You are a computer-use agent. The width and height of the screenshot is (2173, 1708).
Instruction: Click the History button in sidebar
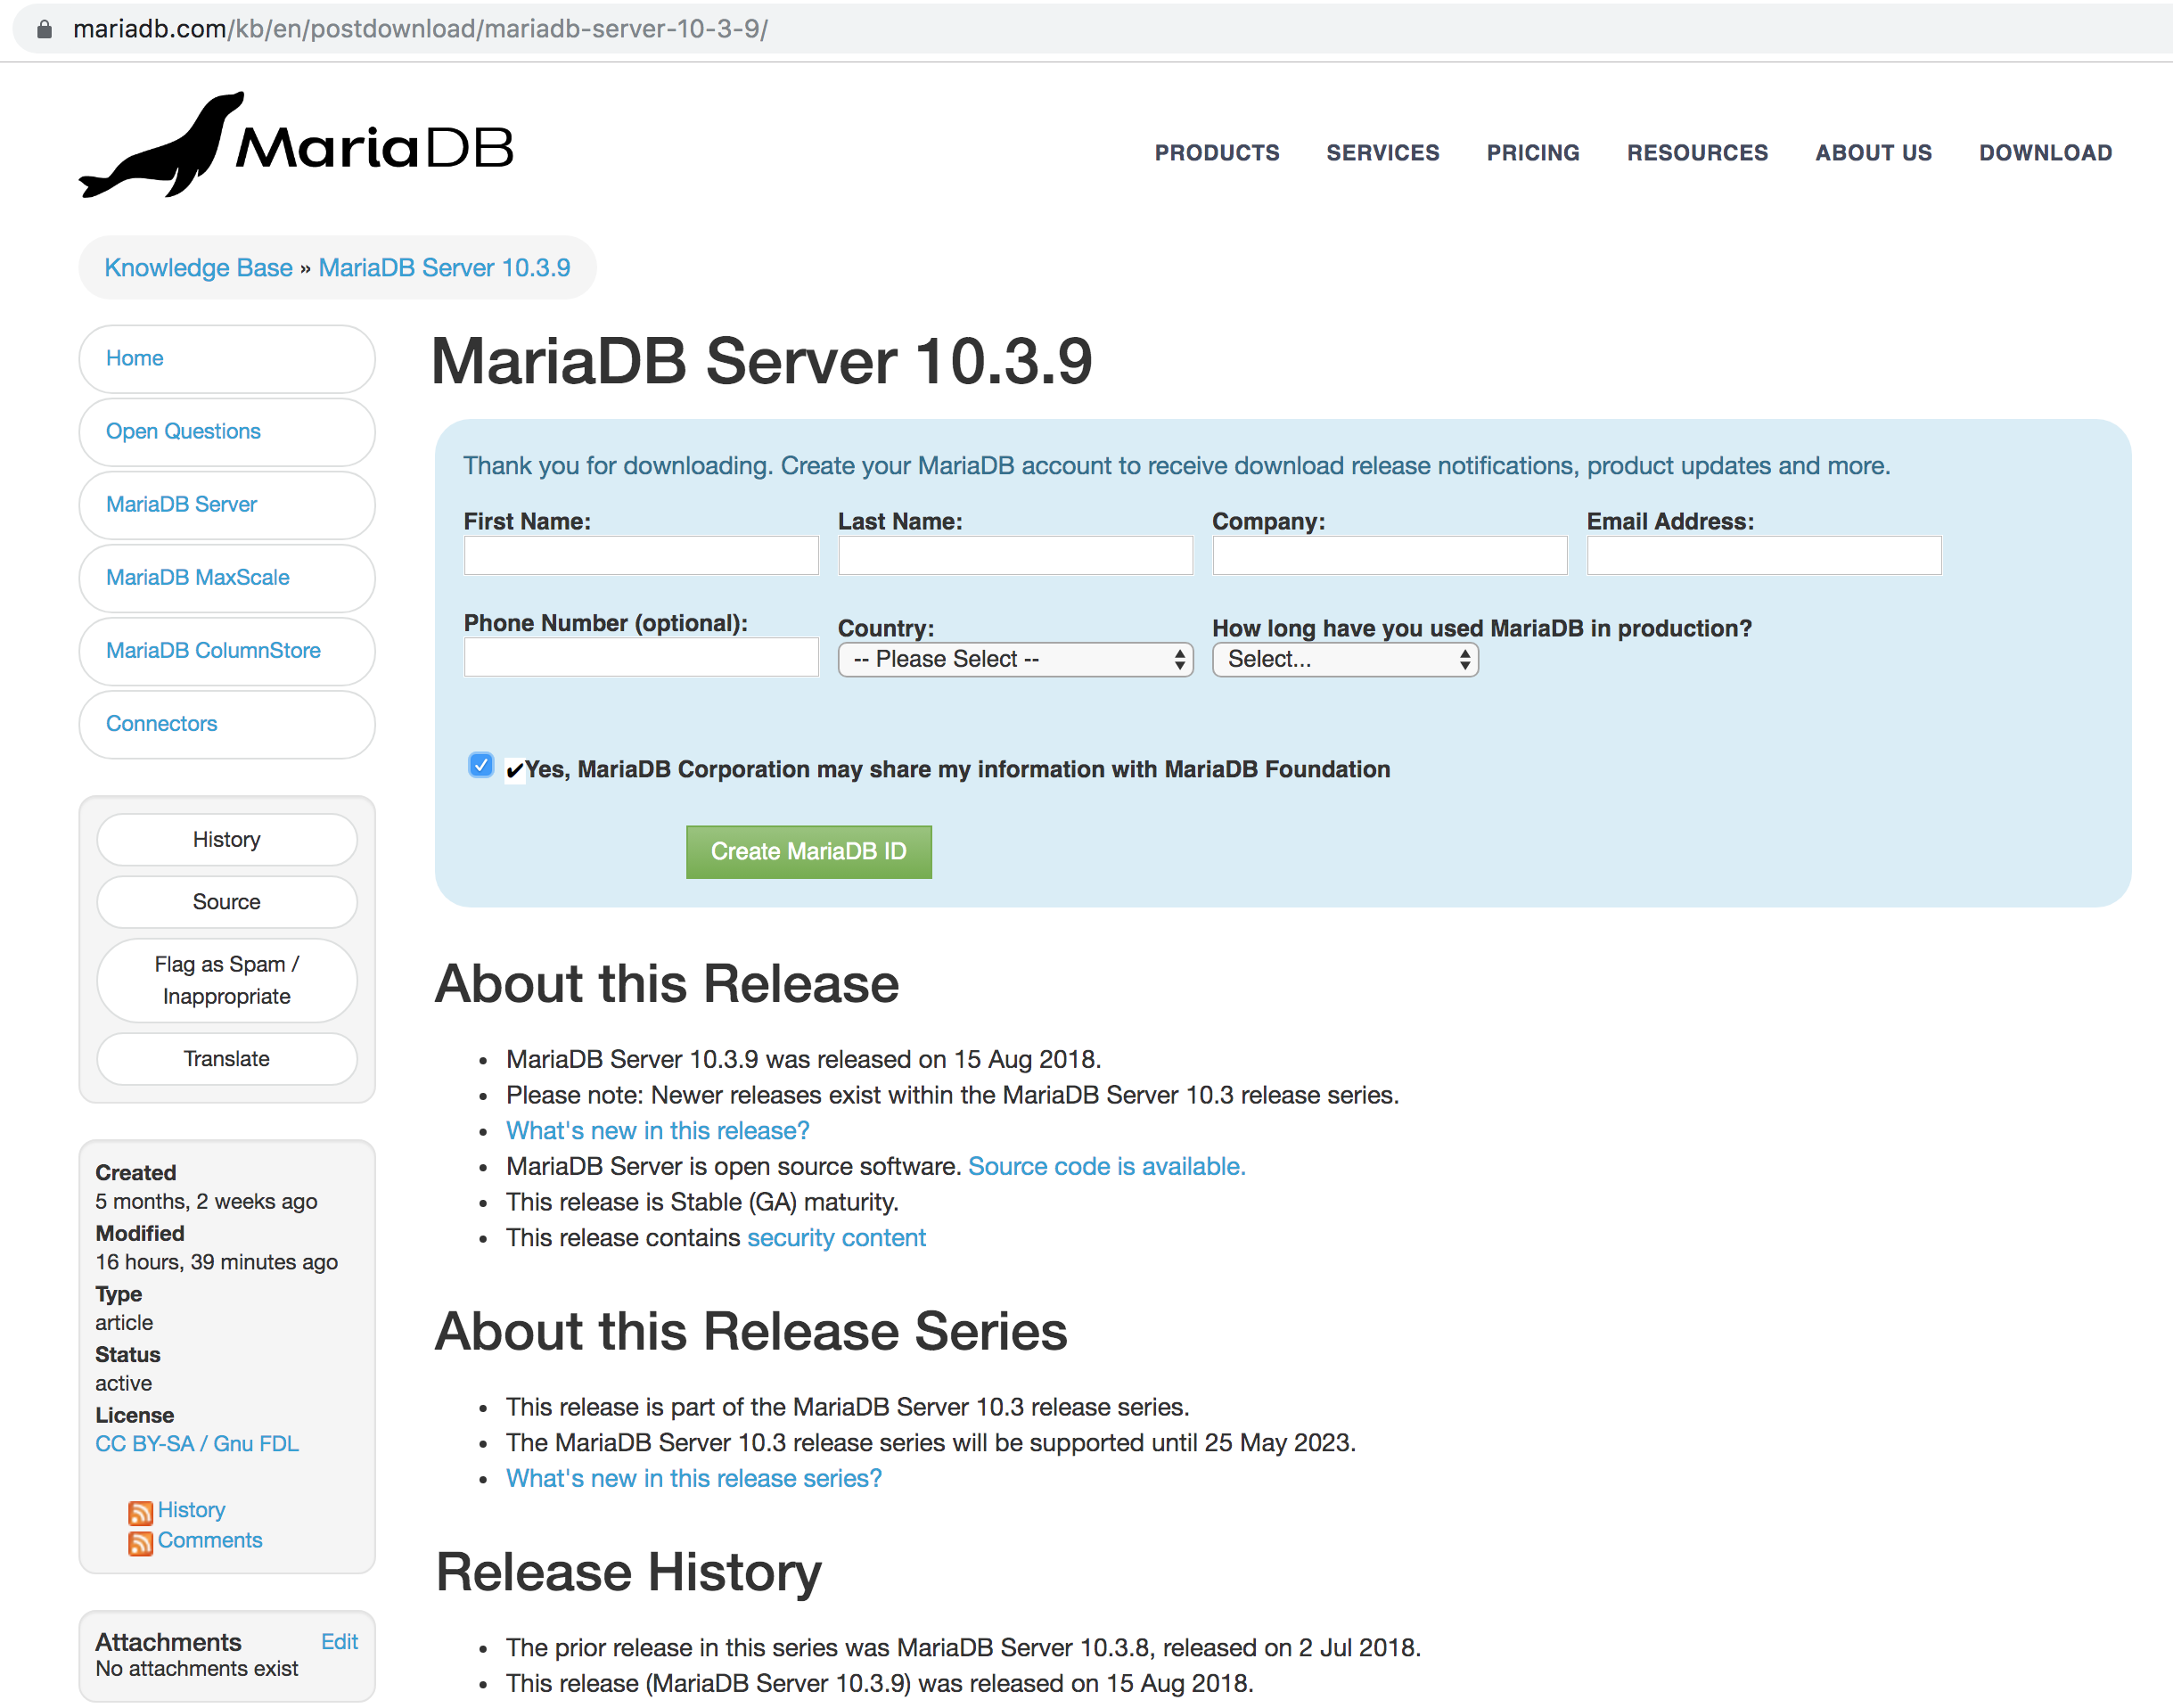[227, 839]
